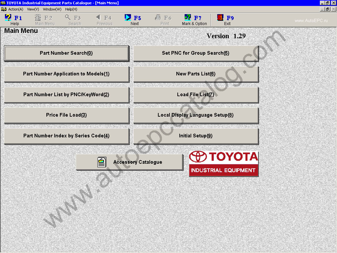The image size is (337, 253).
Task: Open the New Parts List(6) button
Action: tap(195, 74)
